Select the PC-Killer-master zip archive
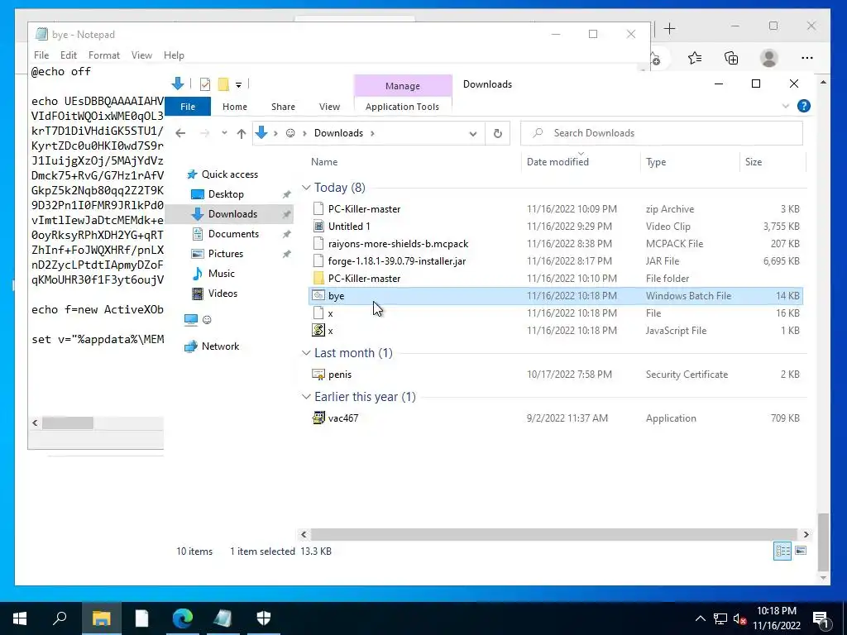 (x=556, y=209)
